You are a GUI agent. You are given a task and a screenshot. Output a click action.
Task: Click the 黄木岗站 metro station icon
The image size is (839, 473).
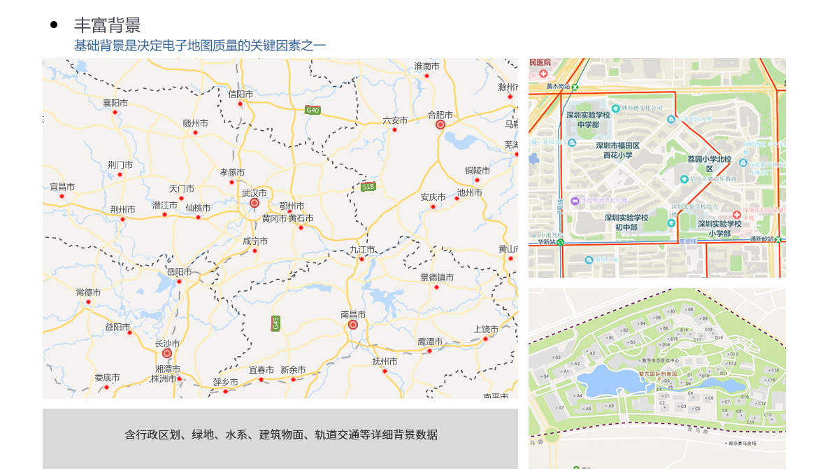coord(574,87)
